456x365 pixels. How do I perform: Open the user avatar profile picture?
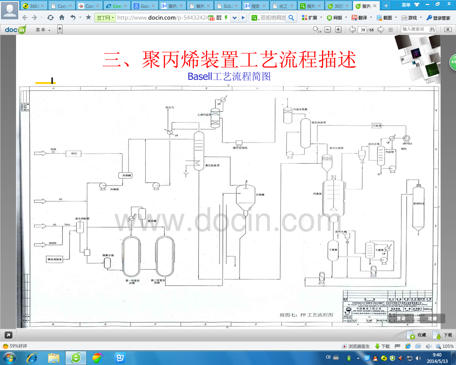10,10
